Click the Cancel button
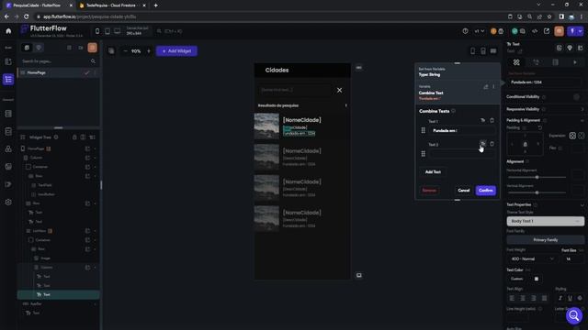Viewport: 588px width, 330px height. point(463,191)
